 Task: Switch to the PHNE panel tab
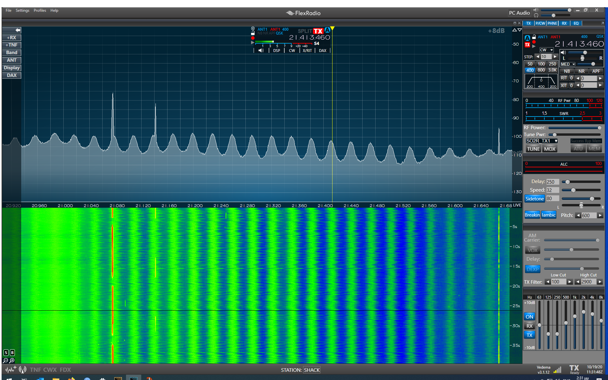[552, 23]
